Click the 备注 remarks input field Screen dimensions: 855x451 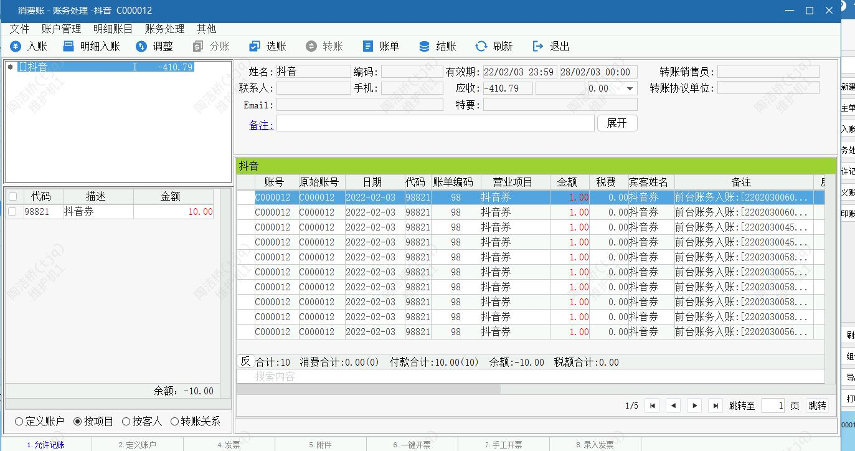[435, 123]
